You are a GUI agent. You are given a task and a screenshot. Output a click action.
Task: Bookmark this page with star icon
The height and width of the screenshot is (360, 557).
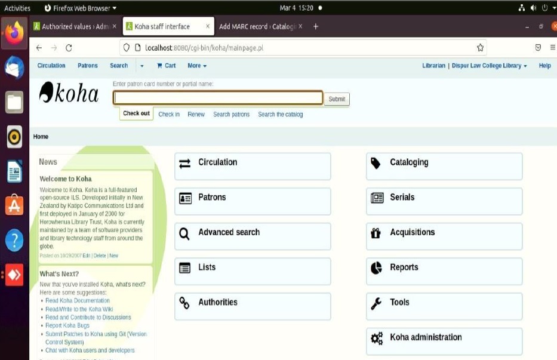480,48
